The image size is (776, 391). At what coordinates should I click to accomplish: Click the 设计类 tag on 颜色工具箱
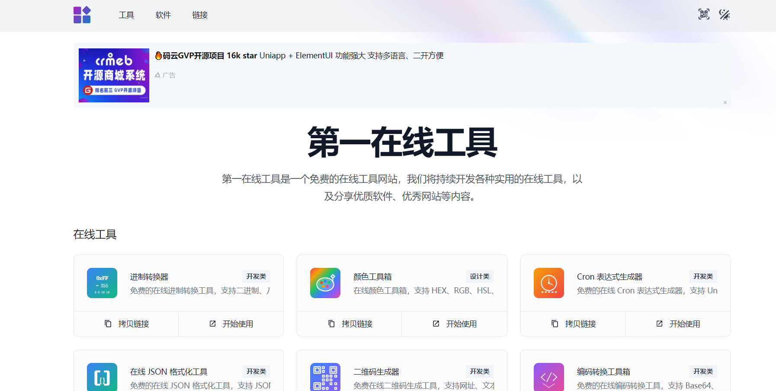[x=479, y=277]
